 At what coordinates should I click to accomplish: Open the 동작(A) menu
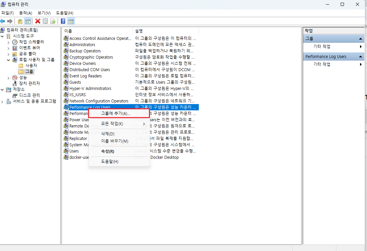coord(25,13)
